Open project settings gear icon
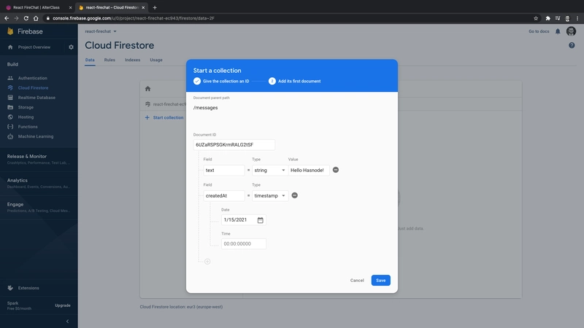 (71, 47)
